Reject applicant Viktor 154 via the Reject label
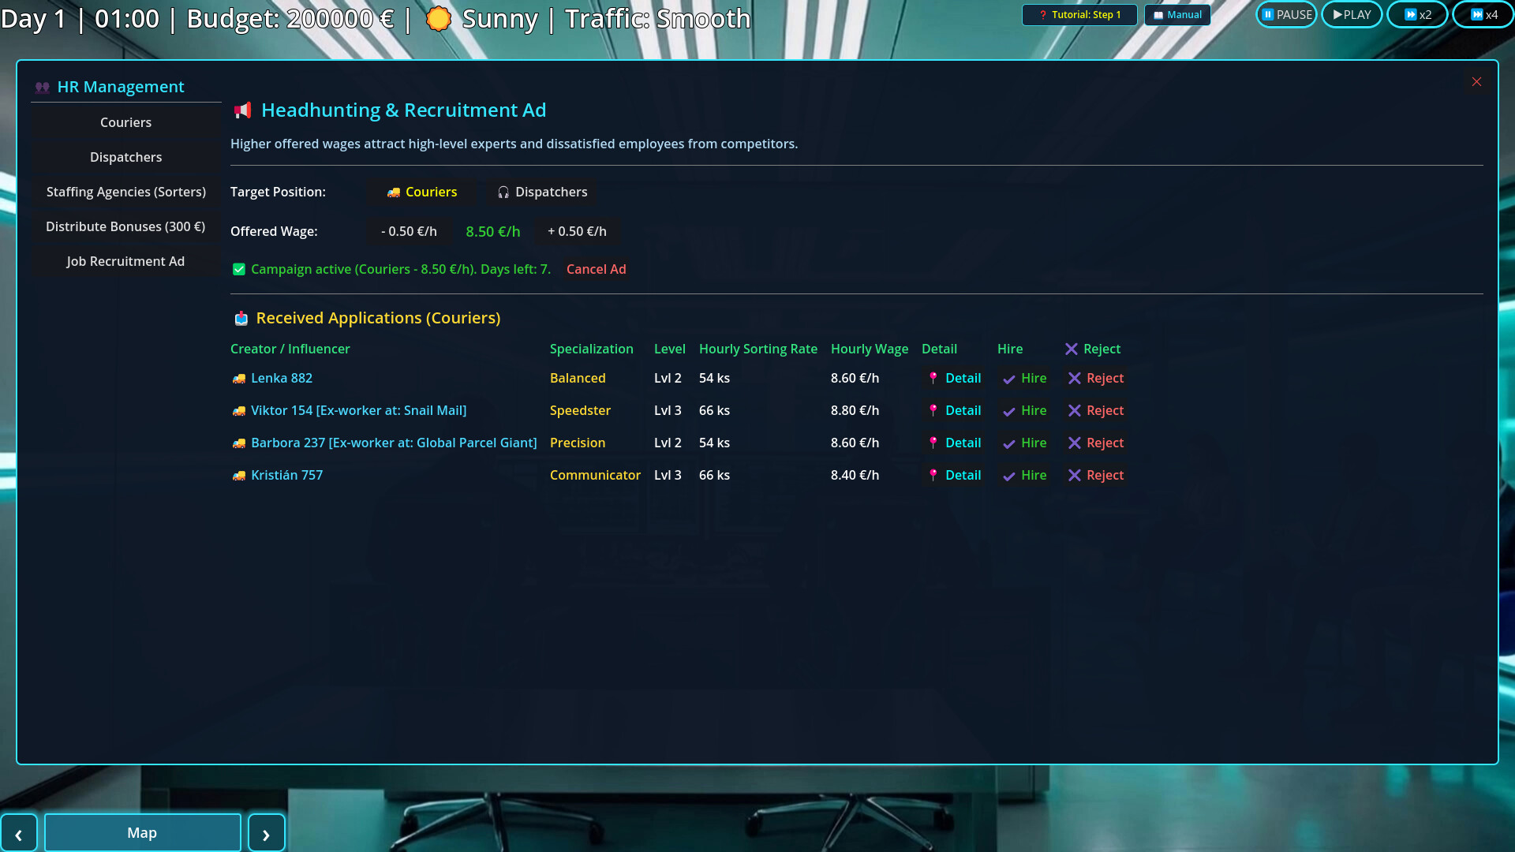The width and height of the screenshot is (1515, 852). [x=1105, y=410]
